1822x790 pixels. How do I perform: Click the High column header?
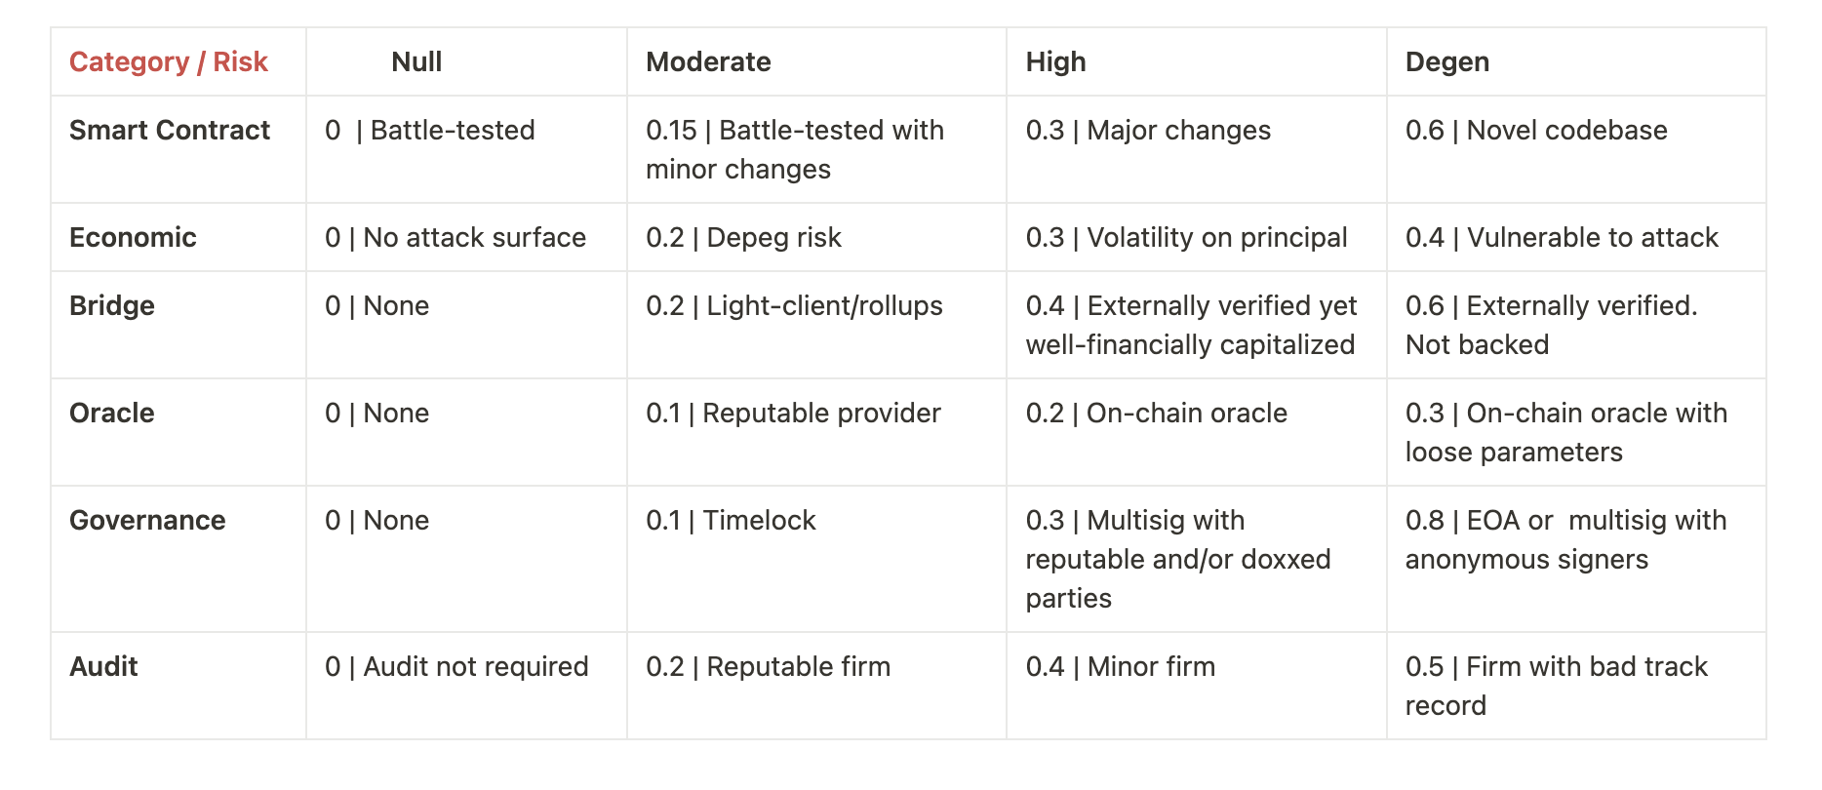click(x=1055, y=62)
